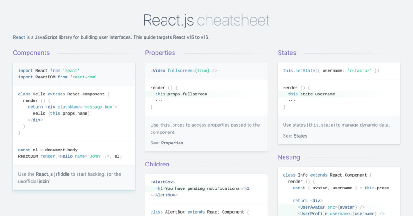The width and height of the screenshot is (413, 216).
Task: Follow the React.js jsfiddle link
Action: (53, 174)
